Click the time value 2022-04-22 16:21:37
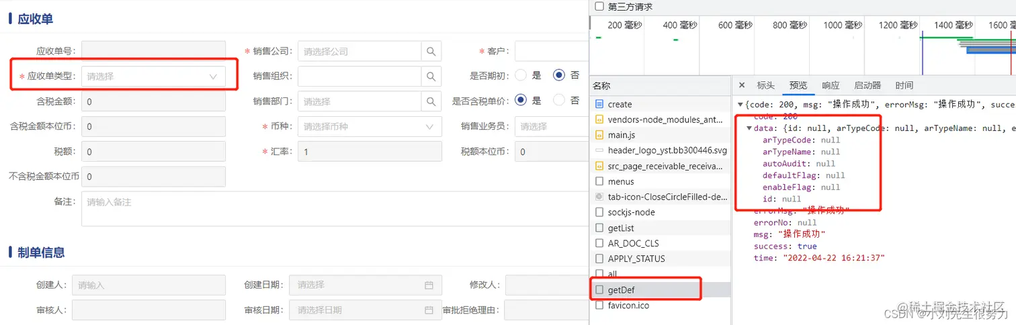1016x325 pixels. pos(833,258)
